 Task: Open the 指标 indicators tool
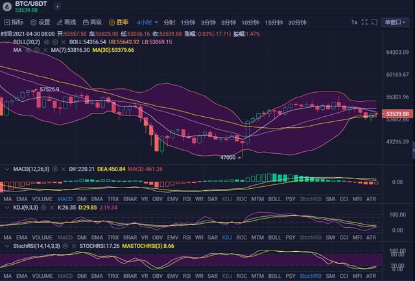tap(14, 22)
